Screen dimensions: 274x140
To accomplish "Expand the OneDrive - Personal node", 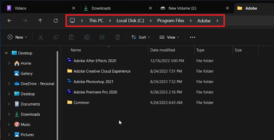I will point(9,84).
